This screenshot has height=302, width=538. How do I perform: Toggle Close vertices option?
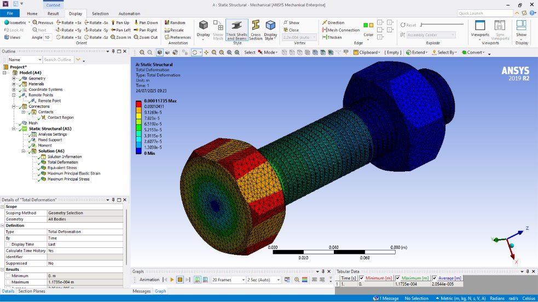291,30
